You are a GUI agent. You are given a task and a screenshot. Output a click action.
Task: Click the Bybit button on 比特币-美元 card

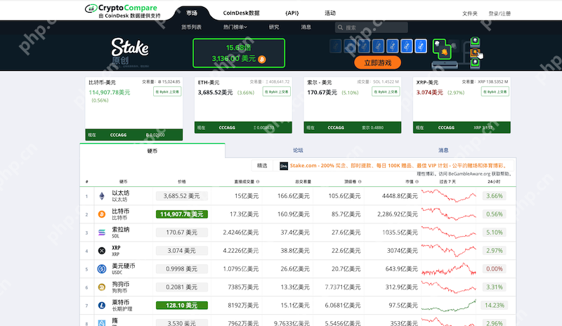point(167,92)
